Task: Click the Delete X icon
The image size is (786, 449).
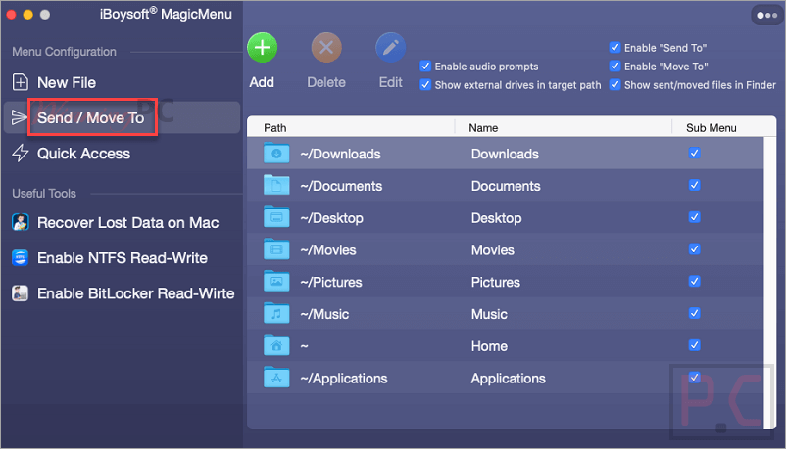Action: tap(326, 48)
